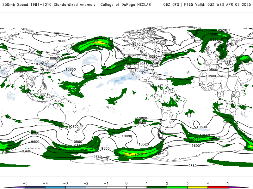Click the 10080 contour label over eastern Canada
This screenshot has width=253, height=189.
point(152,57)
